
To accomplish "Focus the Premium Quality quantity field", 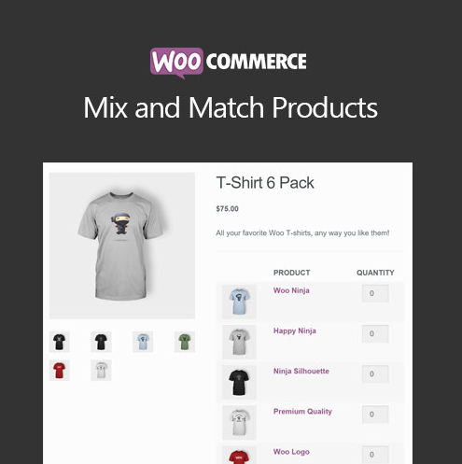I will [x=375, y=415].
